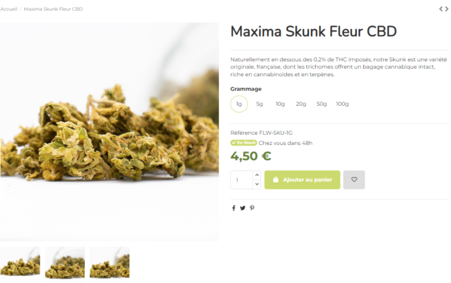The width and height of the screenshot is (451, 283).
Task: Select the 10g grammage option
Action: pos(280,104)
